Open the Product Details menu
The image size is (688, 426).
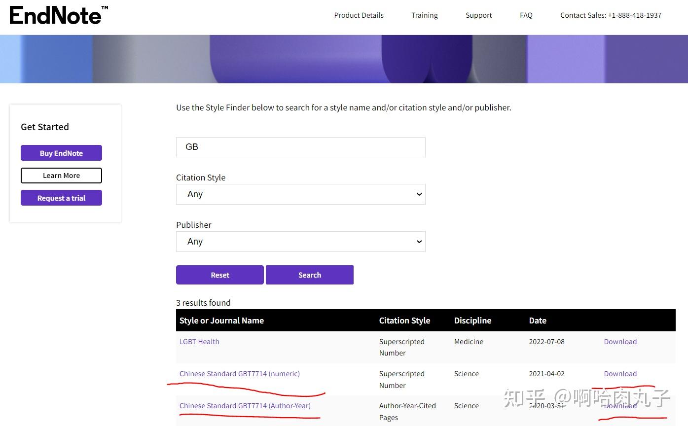tap(359, 15)
